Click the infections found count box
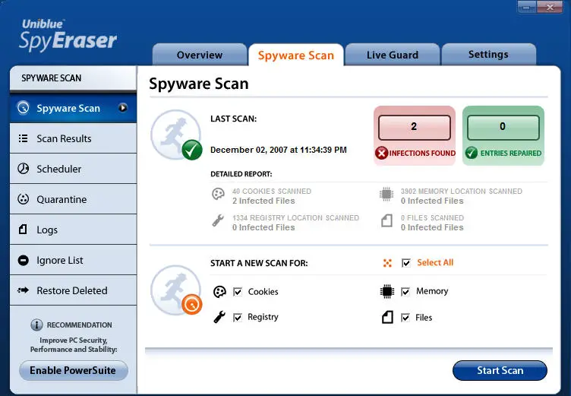The height and width of the screenshot is (396, 571). tap(415, 127)
